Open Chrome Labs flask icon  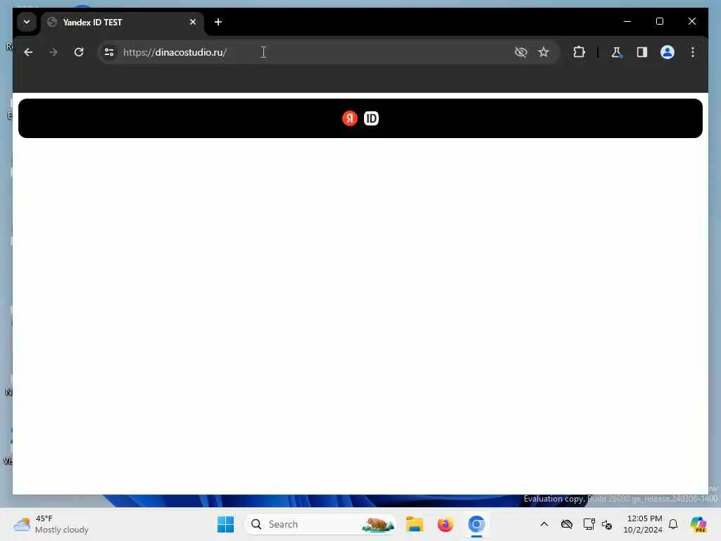(616, 52)
